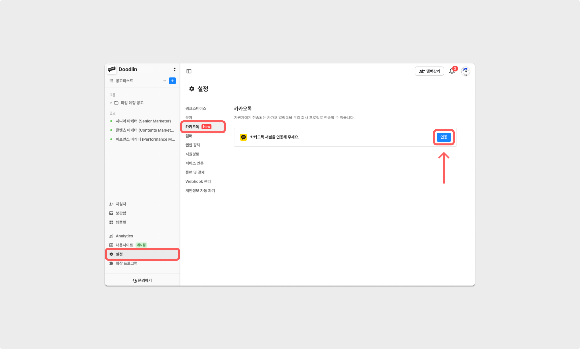Open the user profile avatar

click(466, 71)
